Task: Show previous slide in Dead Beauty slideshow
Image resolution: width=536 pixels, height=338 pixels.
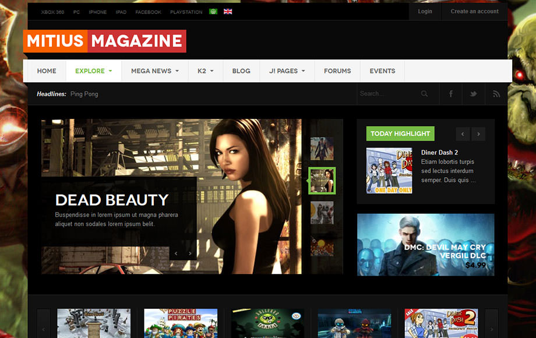Action: (176, 254)
